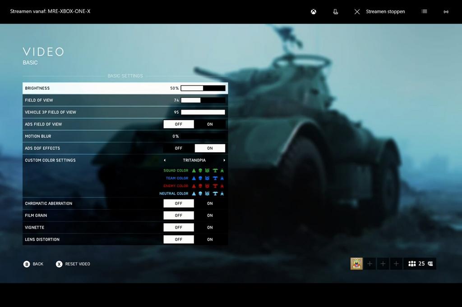Click the Squad Color label
The height and width of the screenshot is (307, 462).
[176, 171]
